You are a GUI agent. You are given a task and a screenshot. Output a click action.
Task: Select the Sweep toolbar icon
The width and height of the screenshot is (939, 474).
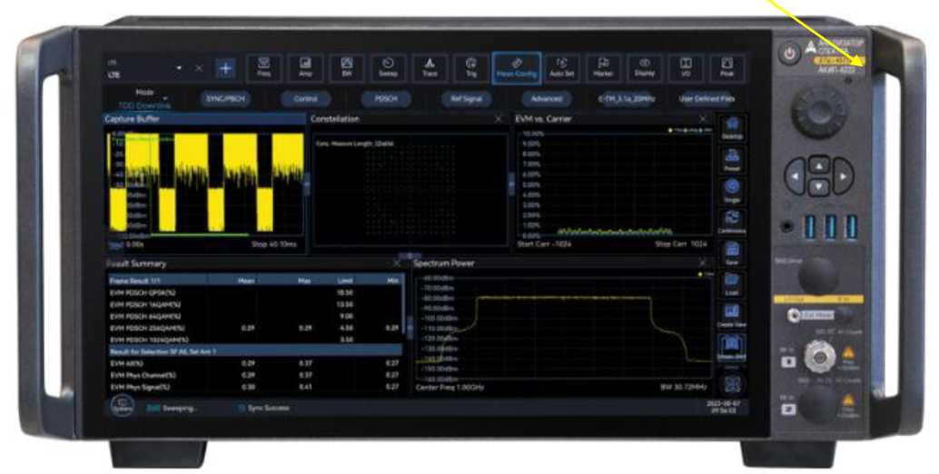pyautogui.click(x=389, y=67)
